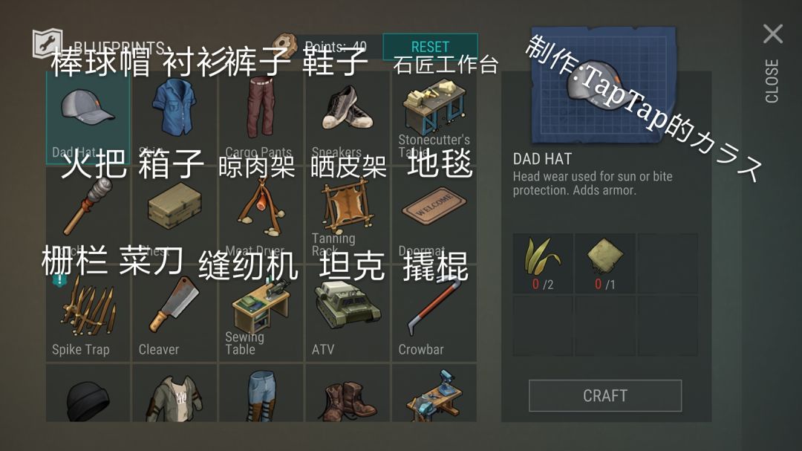
Task: Select the Tanning Rack blueprint
Action: [x=348, y=214]
